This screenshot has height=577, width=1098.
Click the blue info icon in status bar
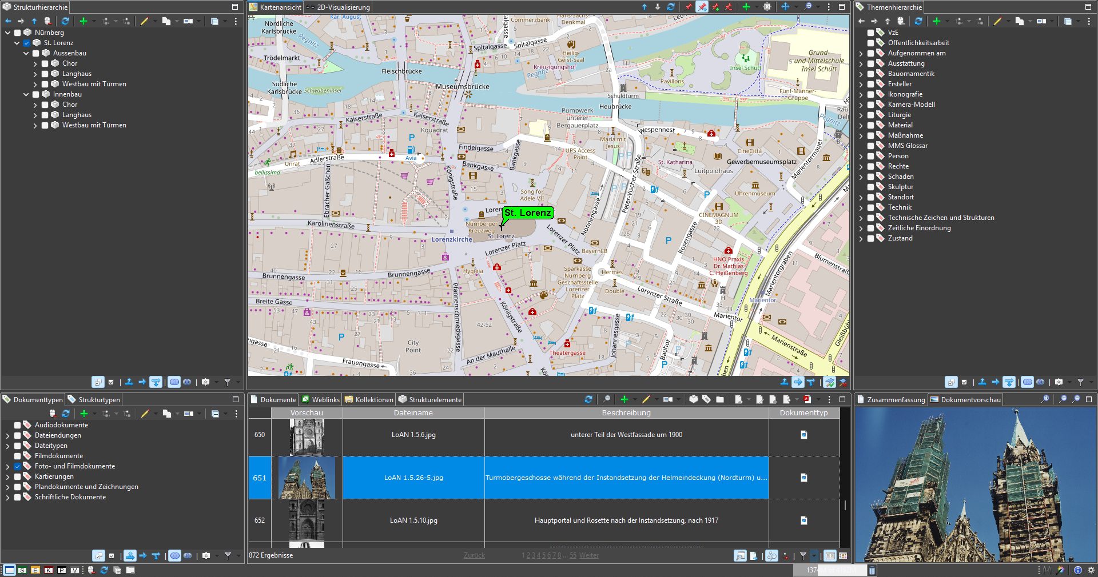(x=1077, y=570)
